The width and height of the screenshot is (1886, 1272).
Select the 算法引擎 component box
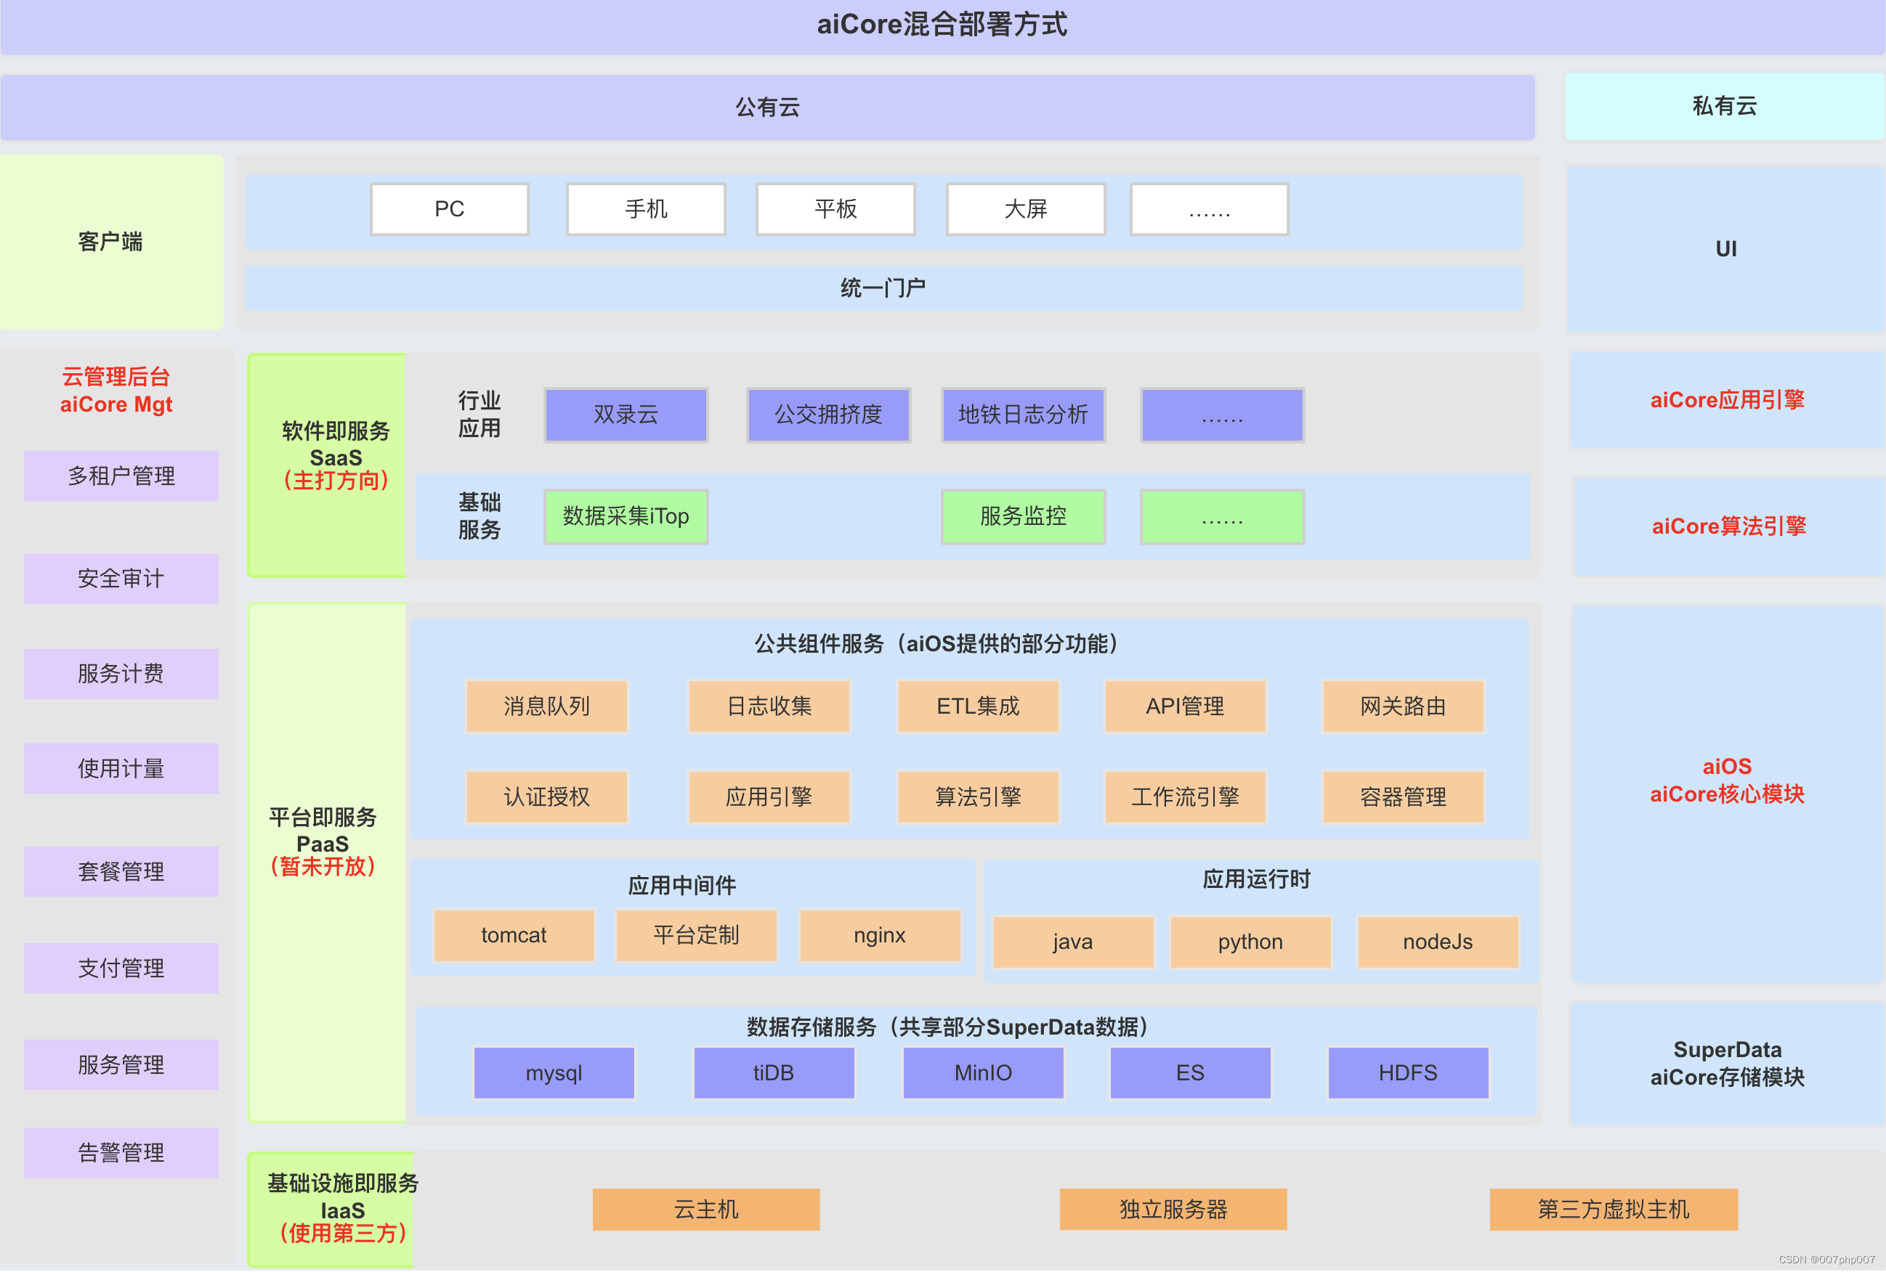(978, 797)
